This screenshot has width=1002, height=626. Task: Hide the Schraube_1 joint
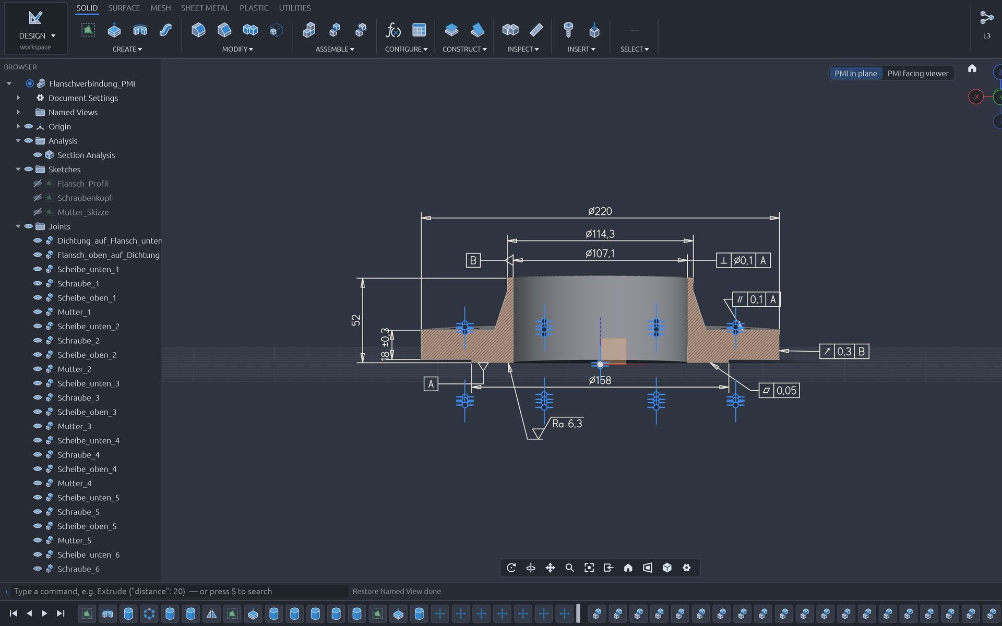[38, 283]
